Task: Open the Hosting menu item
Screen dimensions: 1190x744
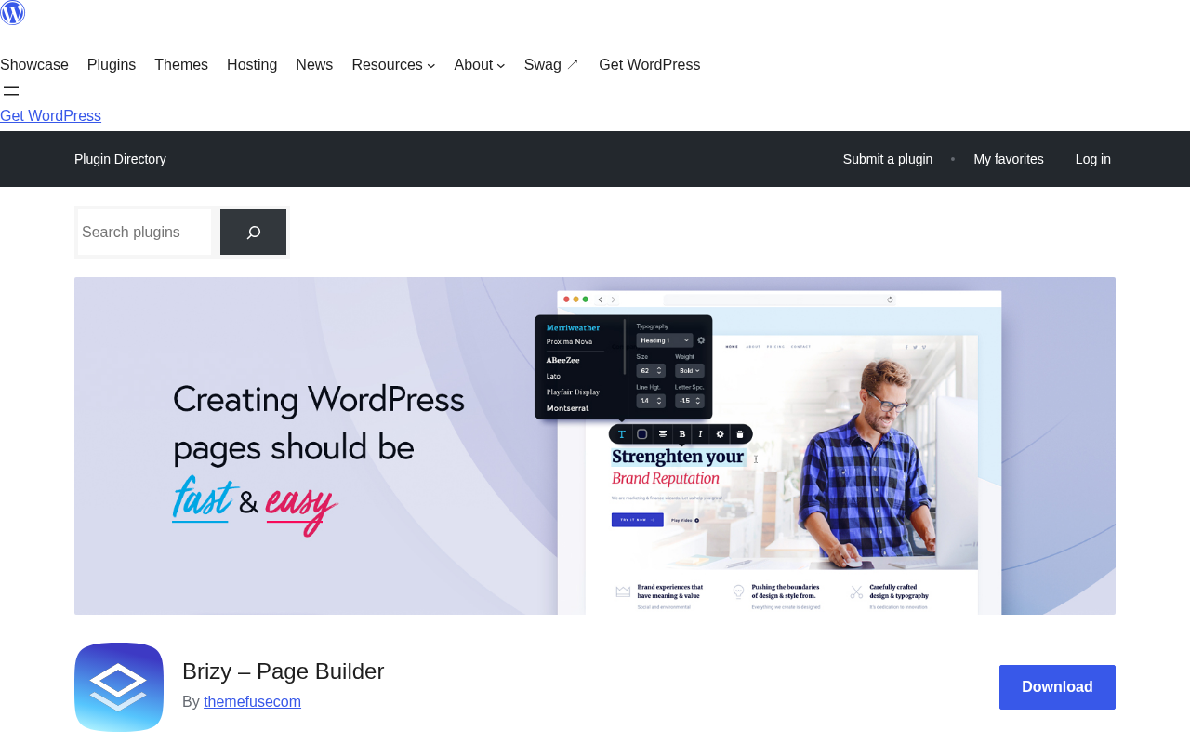Action: coord(252,65)
